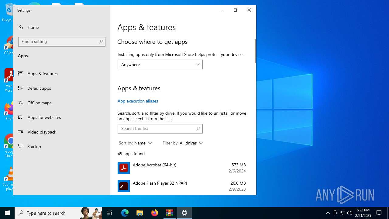Select Adobe Flash Player 32 NPAPI entry

click(x=182, y=186)
